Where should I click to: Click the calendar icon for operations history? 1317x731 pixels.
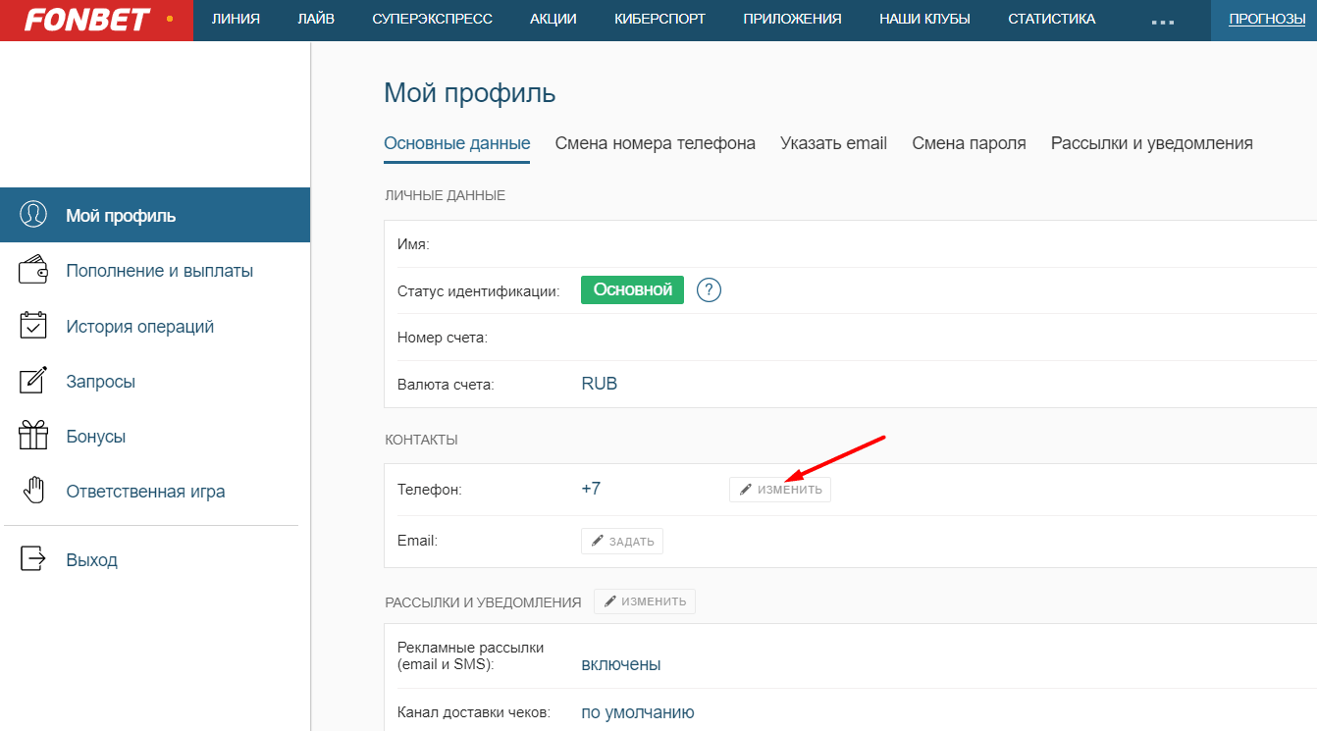coord(33,326)
